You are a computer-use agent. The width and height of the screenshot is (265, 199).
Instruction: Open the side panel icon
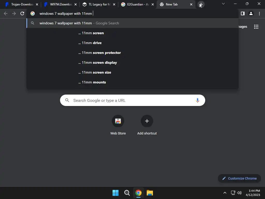point(243,13)
